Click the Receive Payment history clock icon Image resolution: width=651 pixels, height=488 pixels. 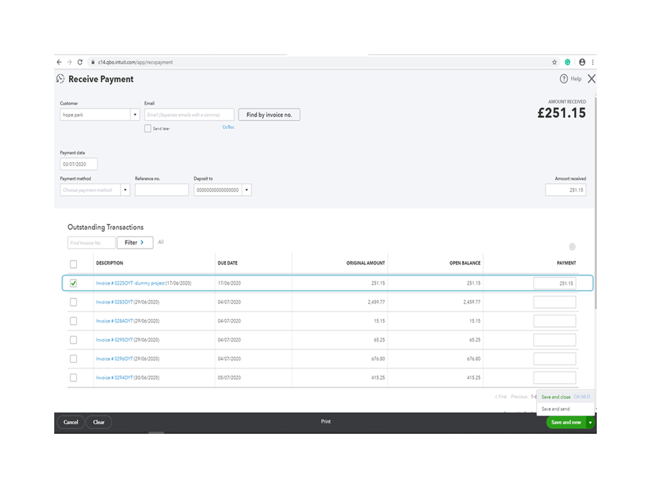(61, 79)
